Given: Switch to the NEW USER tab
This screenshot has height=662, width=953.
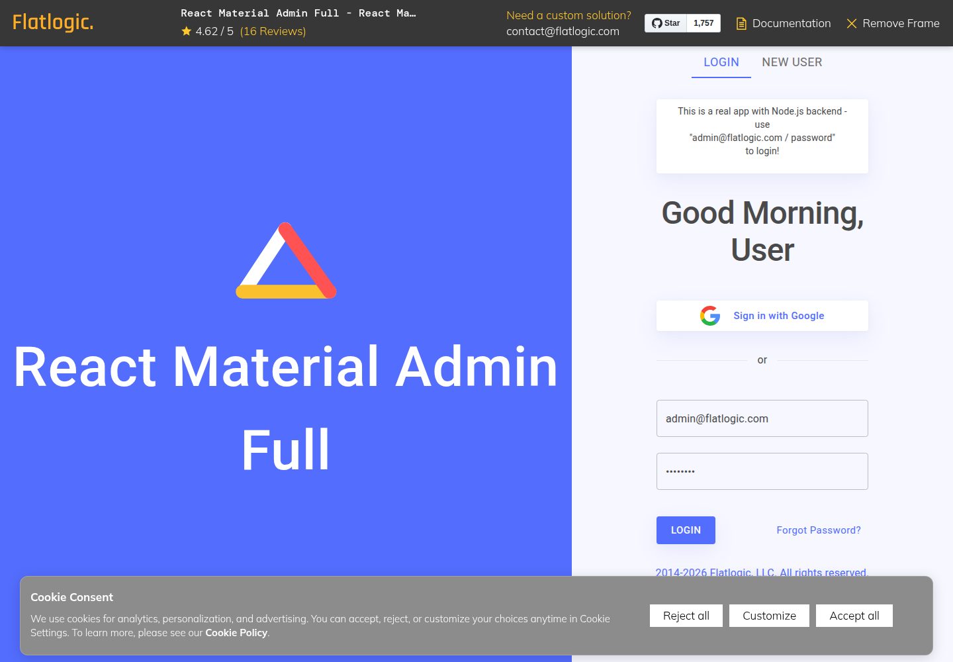Looking at the screenshot, I should click(792, 62).
